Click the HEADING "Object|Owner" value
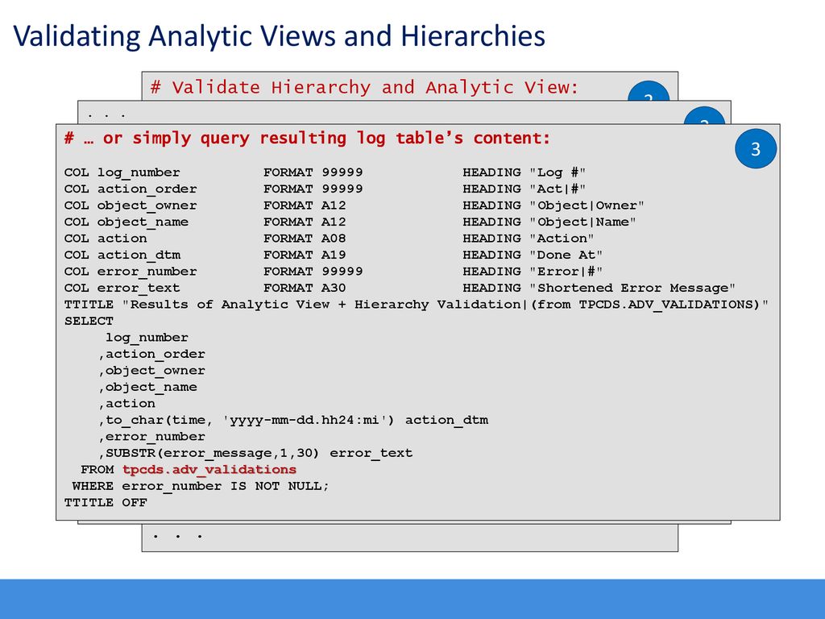This screenshot has height=619, width=825. pyautogui.click(x=587, y=206)
